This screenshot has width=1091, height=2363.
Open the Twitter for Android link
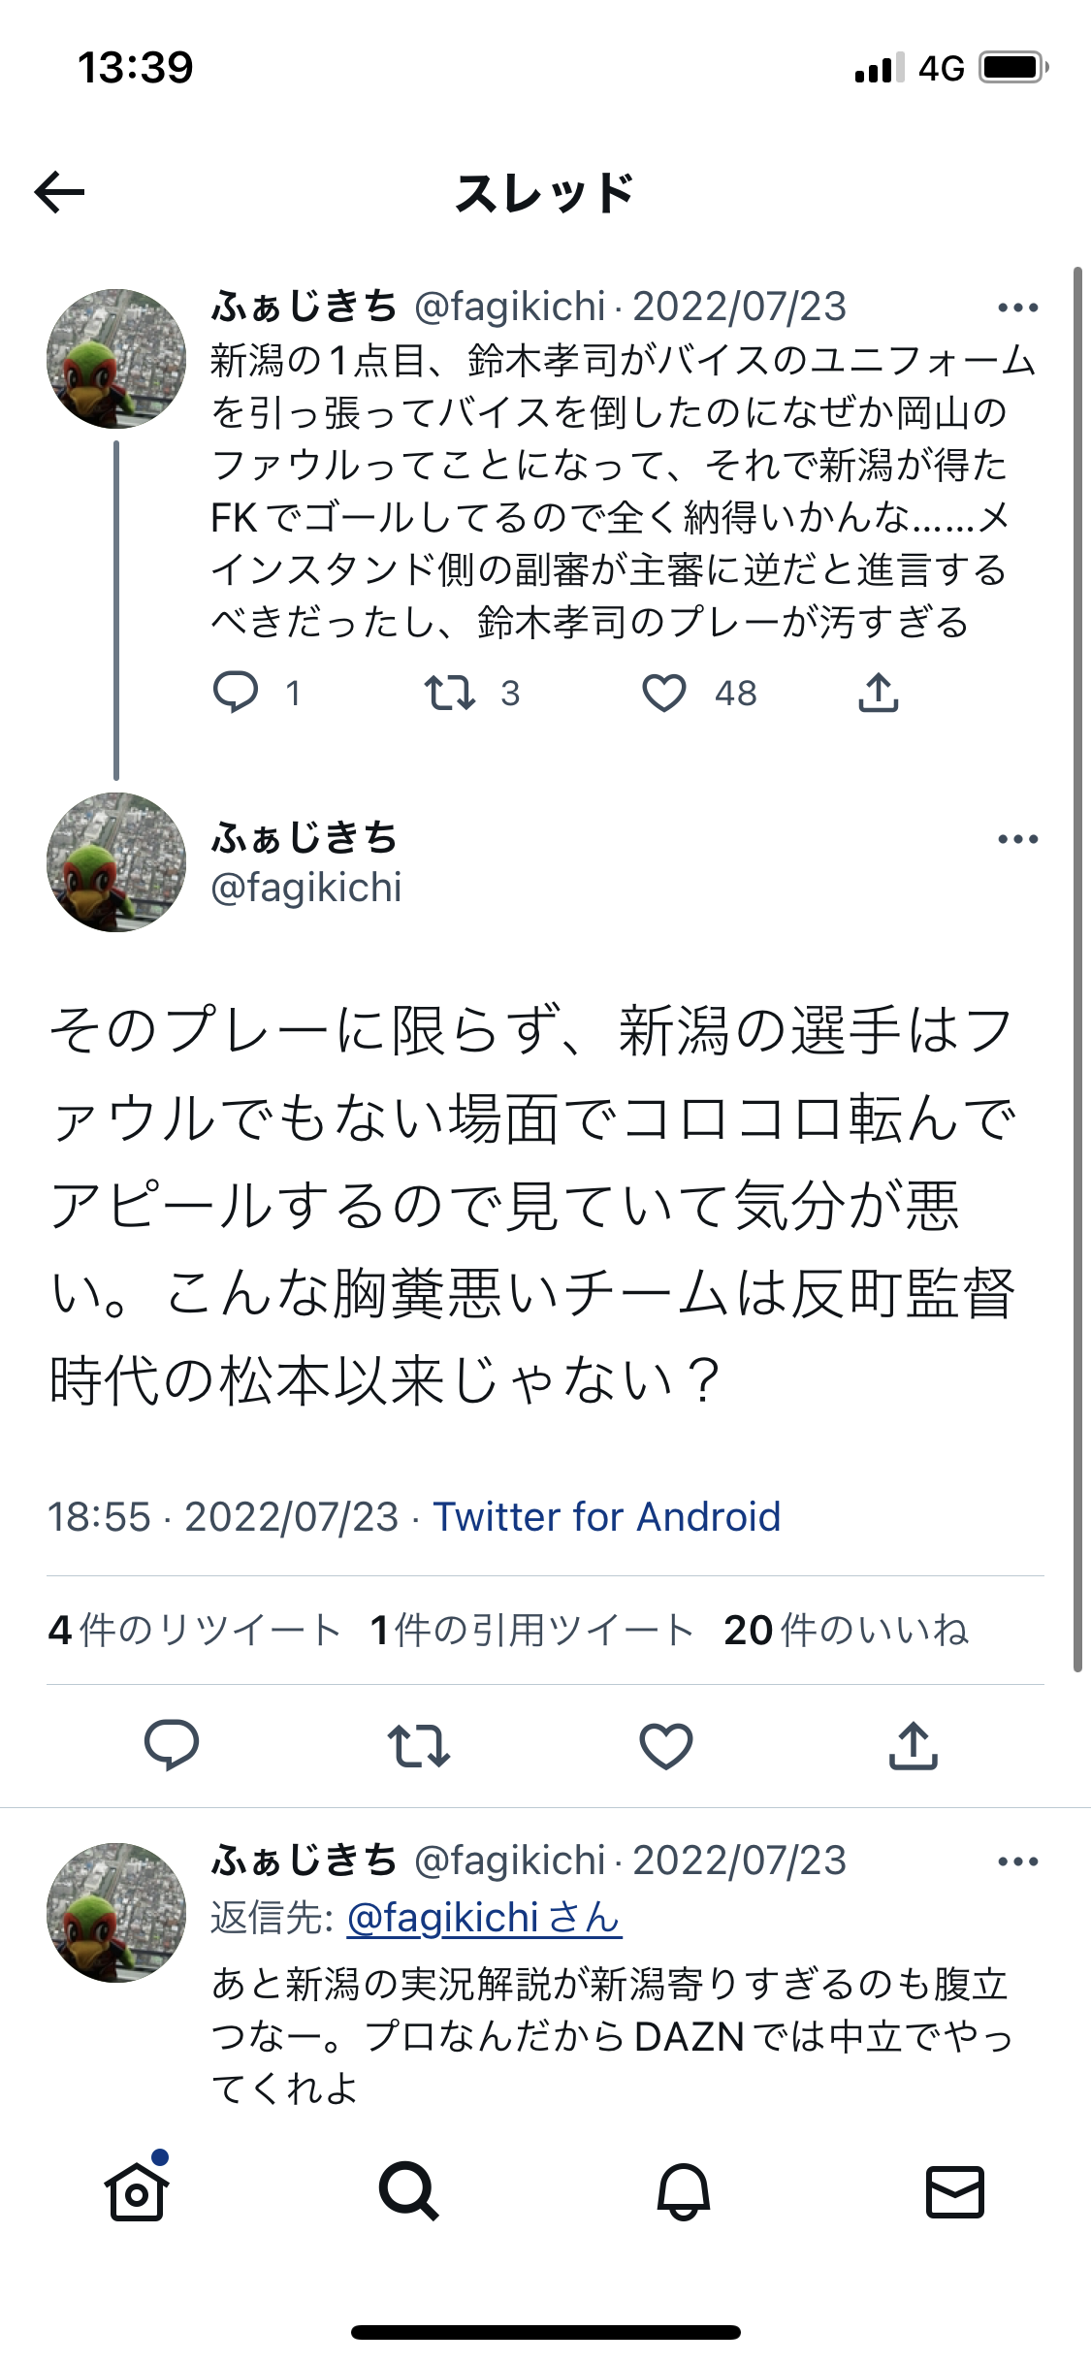coord(606,1517)
